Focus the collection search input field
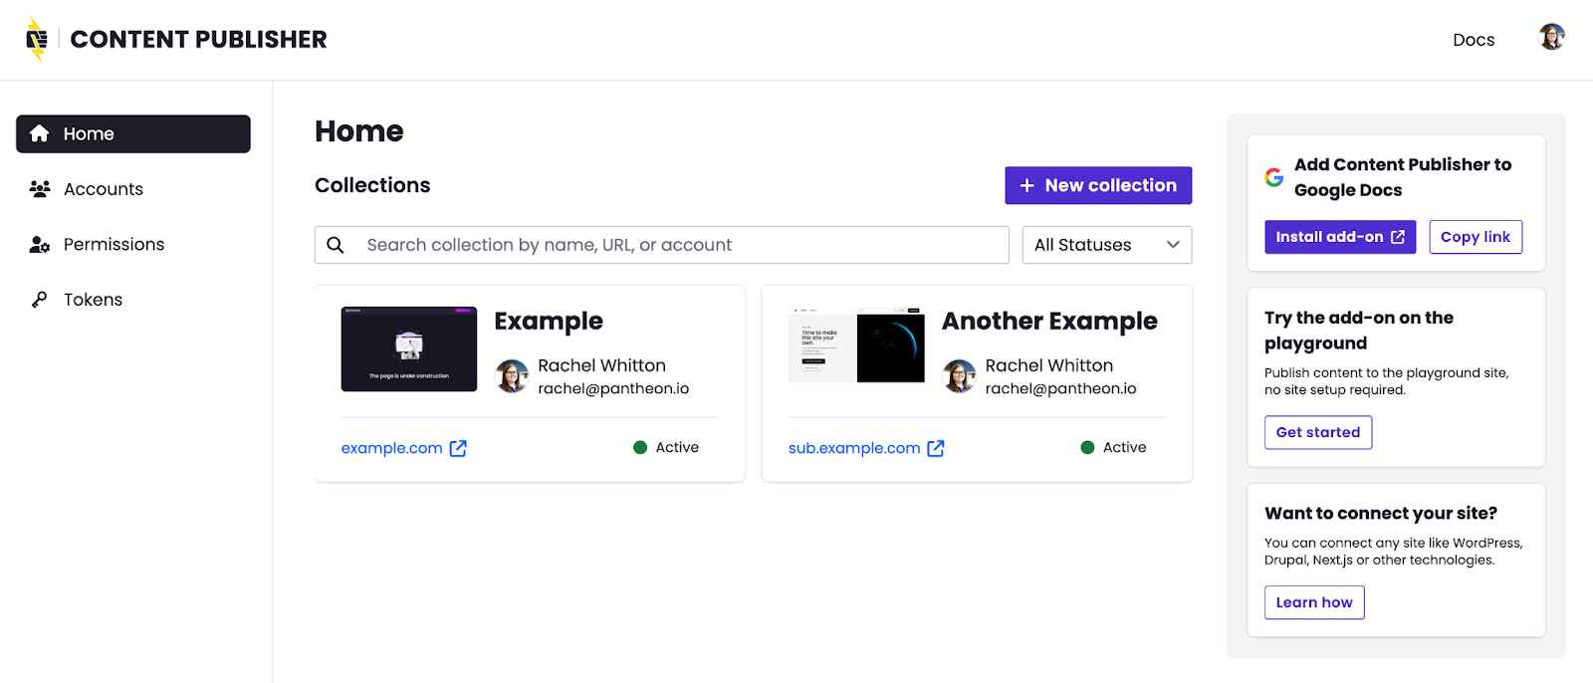The image size is (1593, 683). coord(677,245)
